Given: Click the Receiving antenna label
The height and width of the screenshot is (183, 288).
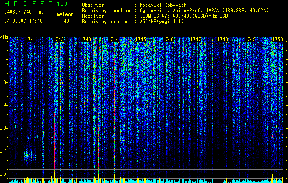Looking at the screenshot, I should point(105,22).
